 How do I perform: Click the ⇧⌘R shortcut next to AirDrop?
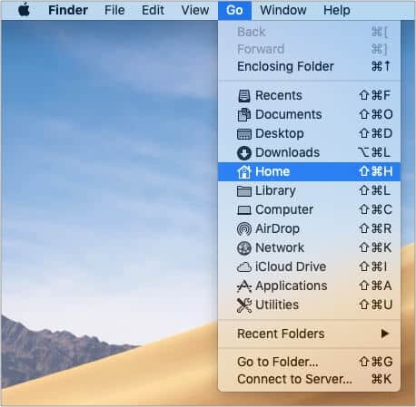click(x=375, y=228)
